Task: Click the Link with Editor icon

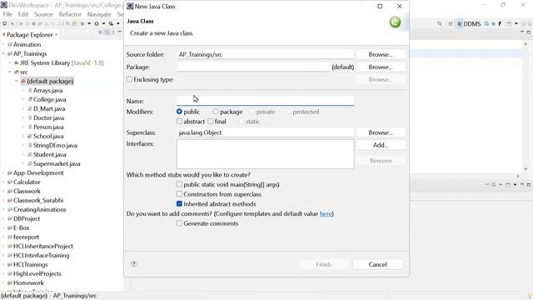Action: click(107, 32)
